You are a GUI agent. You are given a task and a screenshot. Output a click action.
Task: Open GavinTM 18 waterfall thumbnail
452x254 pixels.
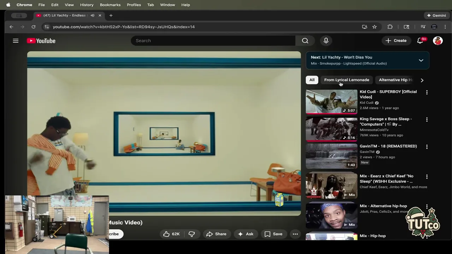click(332, 156)
